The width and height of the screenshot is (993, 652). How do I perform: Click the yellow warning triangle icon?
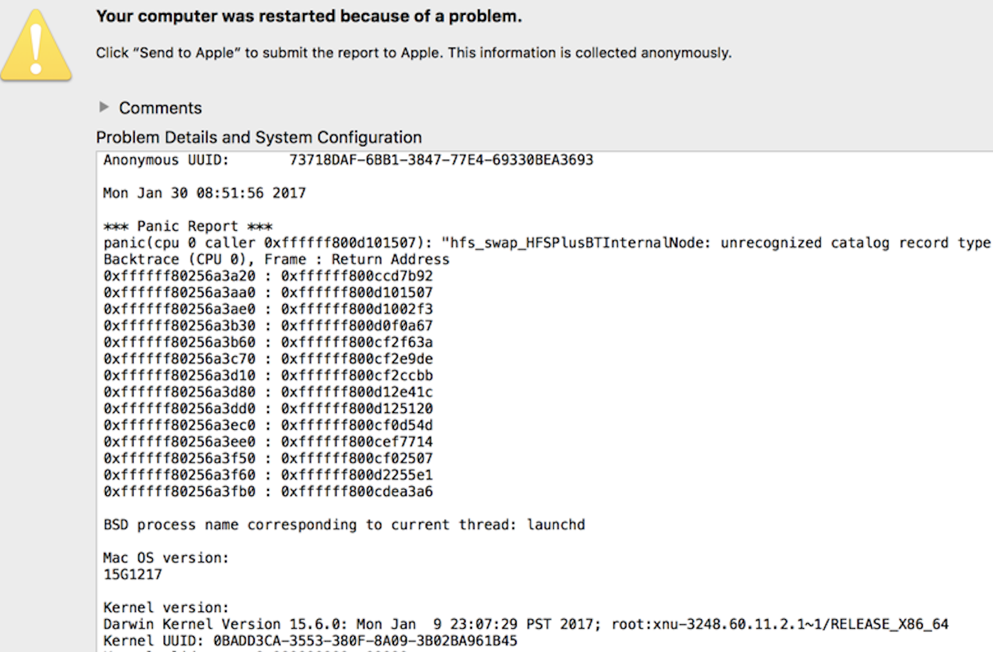click(36, 46)
